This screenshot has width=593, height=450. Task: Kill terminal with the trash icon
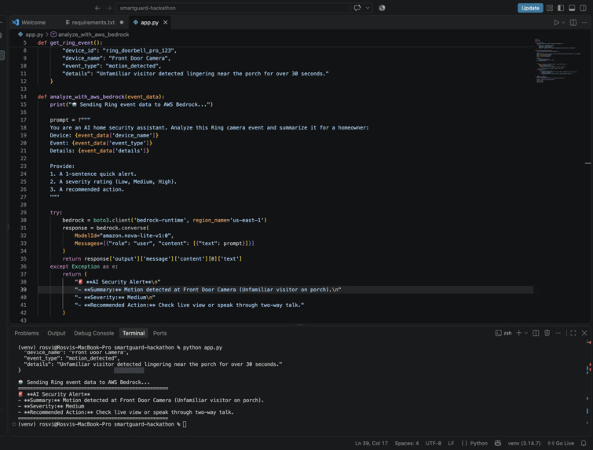tap(547, 333)
